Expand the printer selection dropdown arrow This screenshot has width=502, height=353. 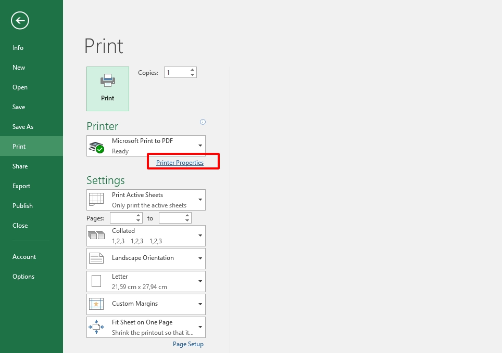[200, 146]
